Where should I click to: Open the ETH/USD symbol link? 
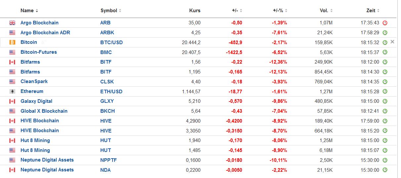pyautogui.click(x=111, y=91)
